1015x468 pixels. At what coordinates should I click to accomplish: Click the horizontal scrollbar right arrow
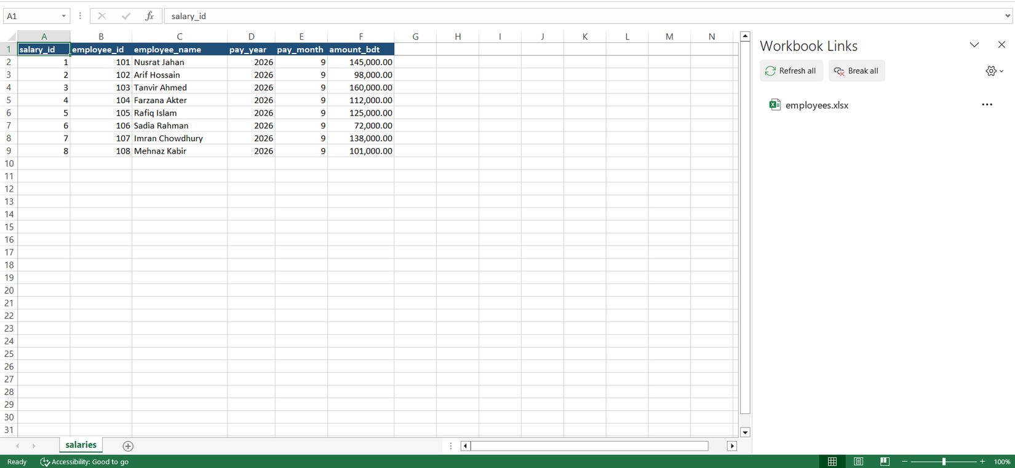click(x=732, y=446)
